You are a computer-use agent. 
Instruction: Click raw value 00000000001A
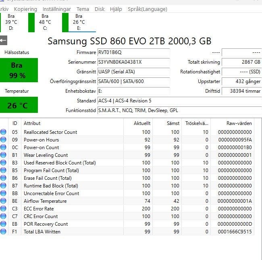[235, 201]
